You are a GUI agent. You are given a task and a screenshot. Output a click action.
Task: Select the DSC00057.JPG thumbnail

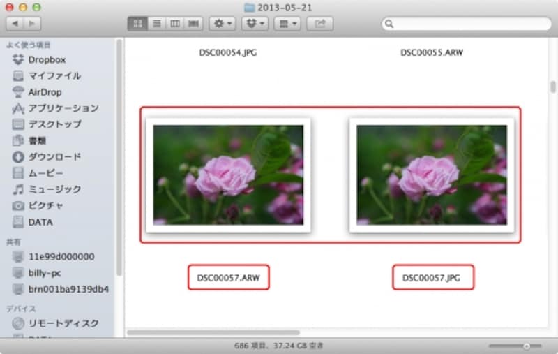coord(432,175)
